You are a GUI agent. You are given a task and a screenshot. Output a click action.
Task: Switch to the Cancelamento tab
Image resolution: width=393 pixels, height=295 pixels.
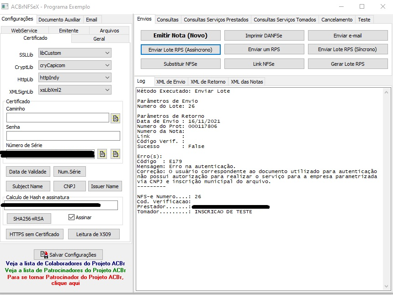337,20
